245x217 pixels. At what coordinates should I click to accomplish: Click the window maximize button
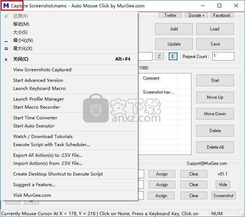point(219,6)
